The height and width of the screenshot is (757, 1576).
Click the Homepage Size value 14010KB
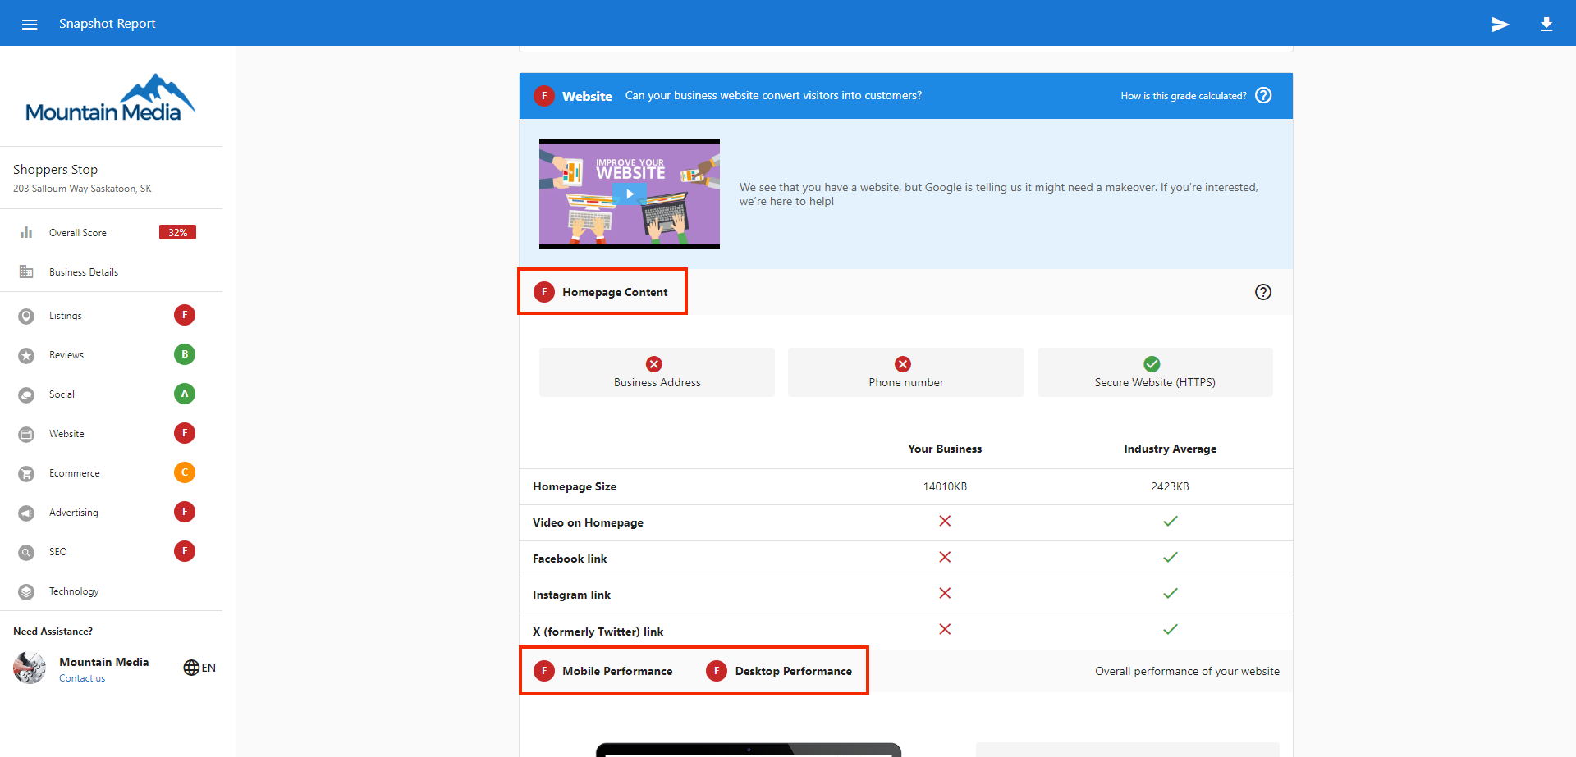point(945,486)
